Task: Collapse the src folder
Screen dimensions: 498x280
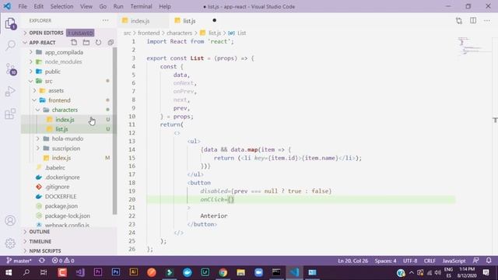Action: (x=48, y=81)
